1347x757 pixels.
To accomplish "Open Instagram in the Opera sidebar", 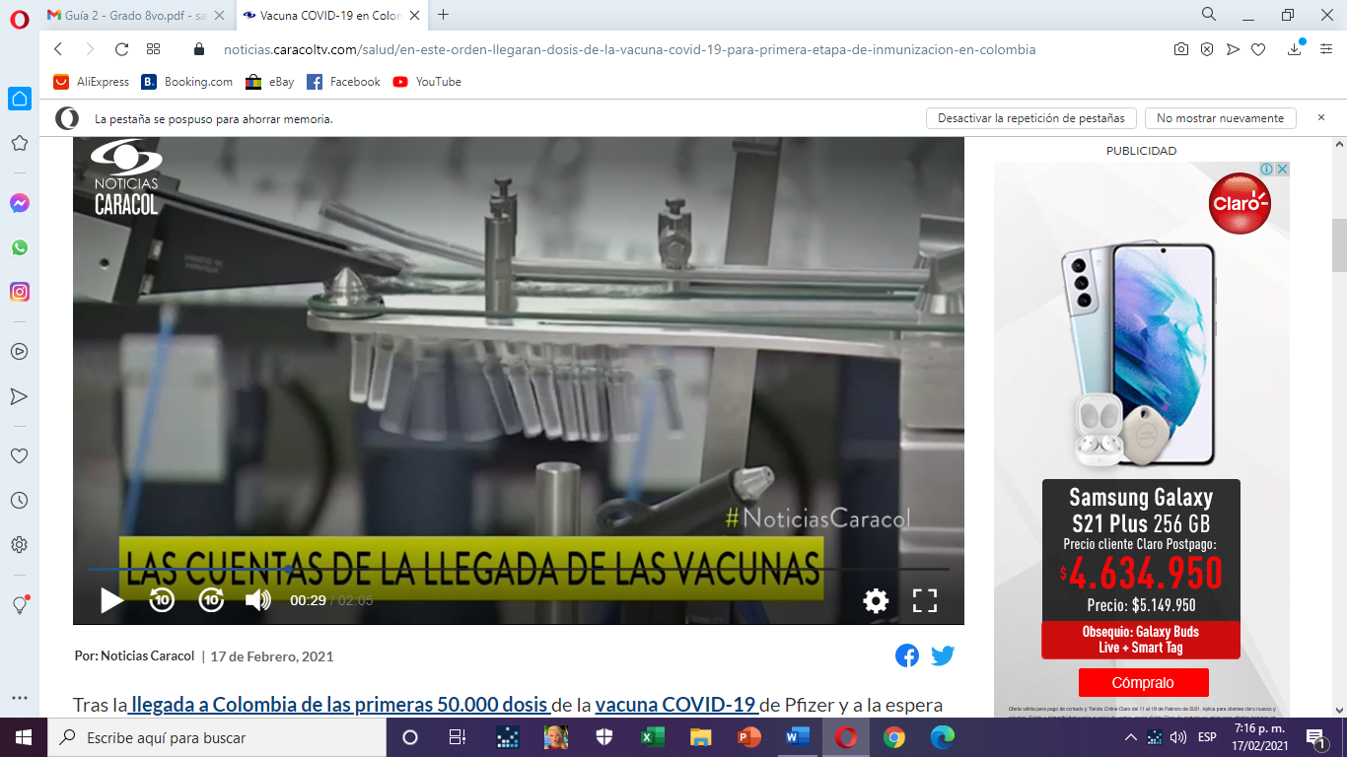I will coord(19,292).
